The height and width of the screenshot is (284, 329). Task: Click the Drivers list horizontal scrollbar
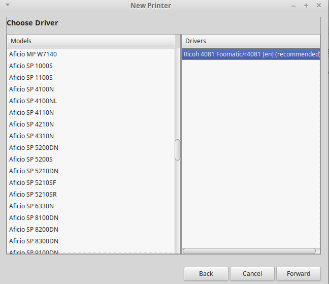pos(249,251)
